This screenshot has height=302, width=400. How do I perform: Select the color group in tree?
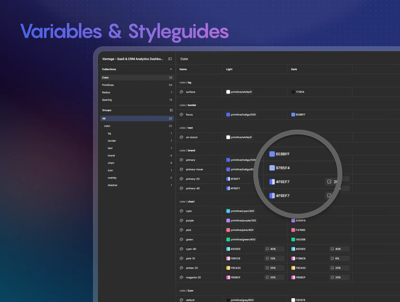[x=137, y=126]
